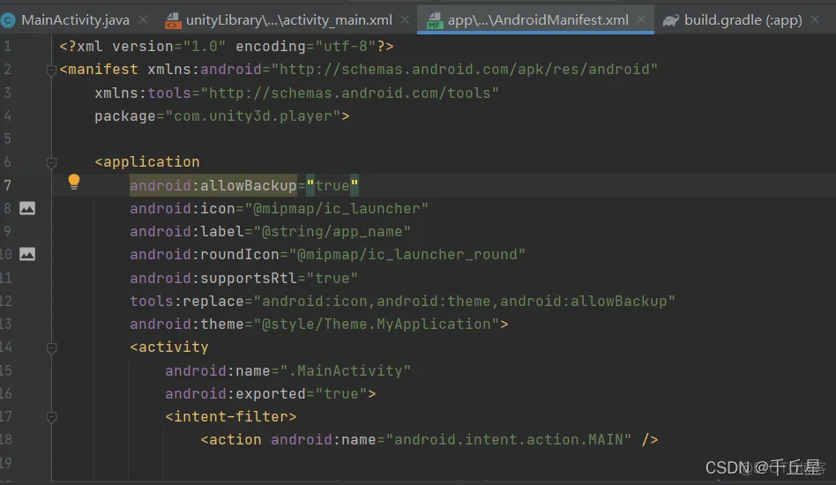Collapse the activity tag fold marker
Viewport: 836px width, 485px height.
click(52, 348)
